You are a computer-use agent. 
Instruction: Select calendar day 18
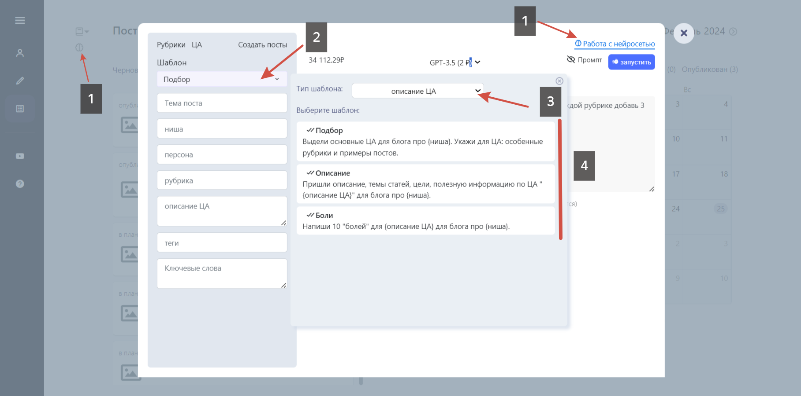(724, 174)
